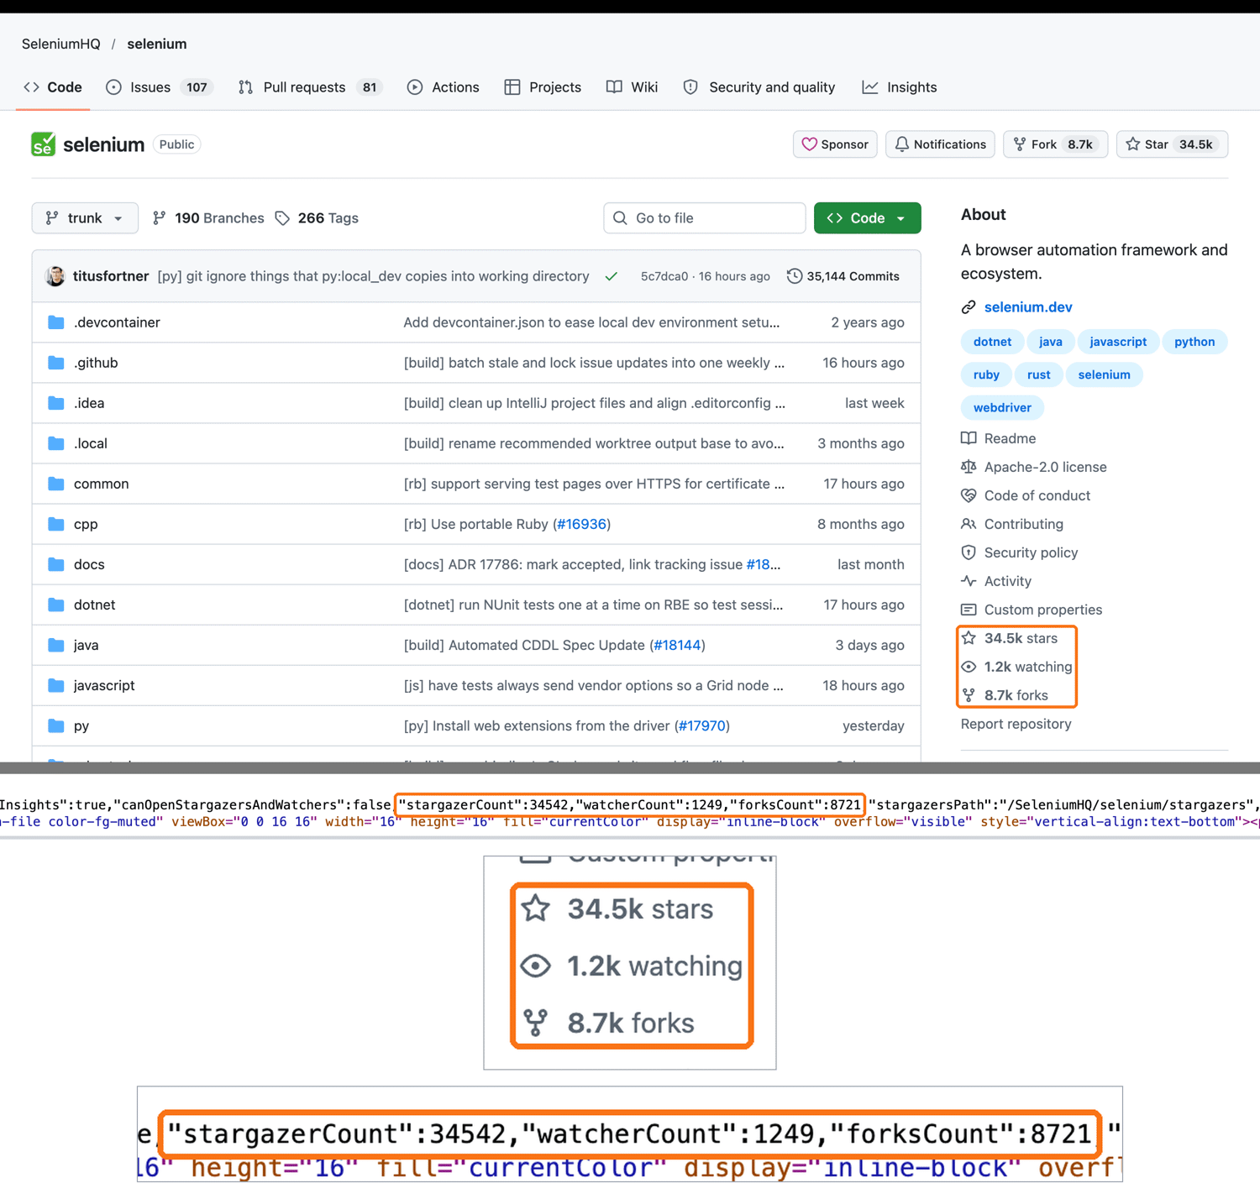Click the green Selenium logo icon
The width and height of the screenshot is (1260, 1199).
click(43, 144)
